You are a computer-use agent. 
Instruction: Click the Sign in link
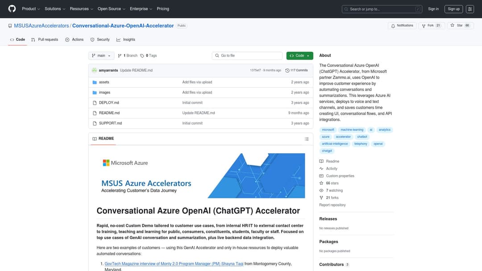click(433, 9)
